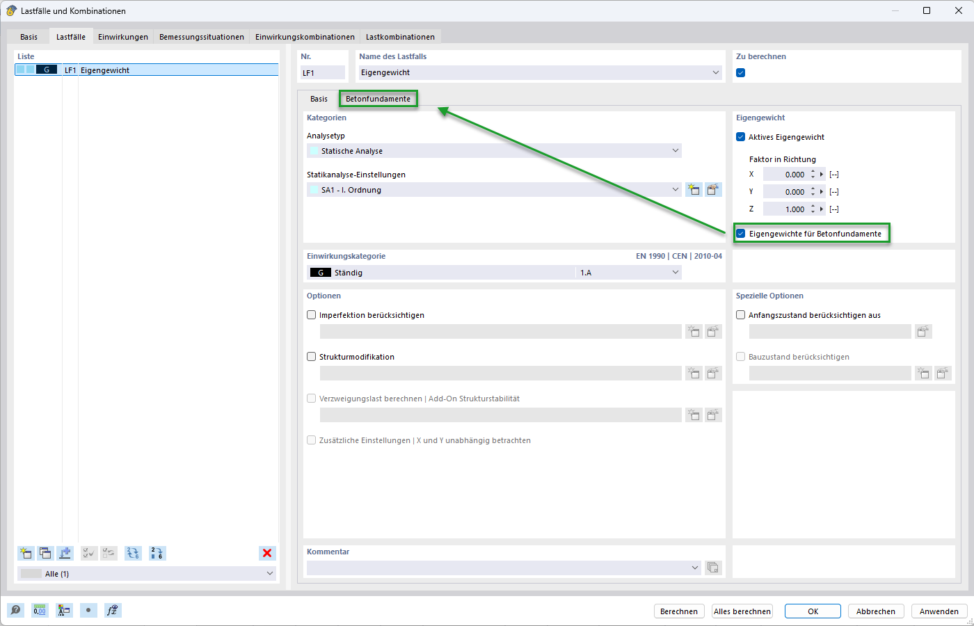Click Abbrechen to cancel

coord(876,611)
